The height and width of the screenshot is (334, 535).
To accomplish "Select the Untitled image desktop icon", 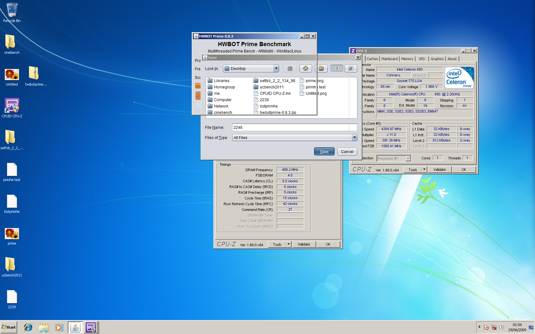I will click(x=12, y=77).
